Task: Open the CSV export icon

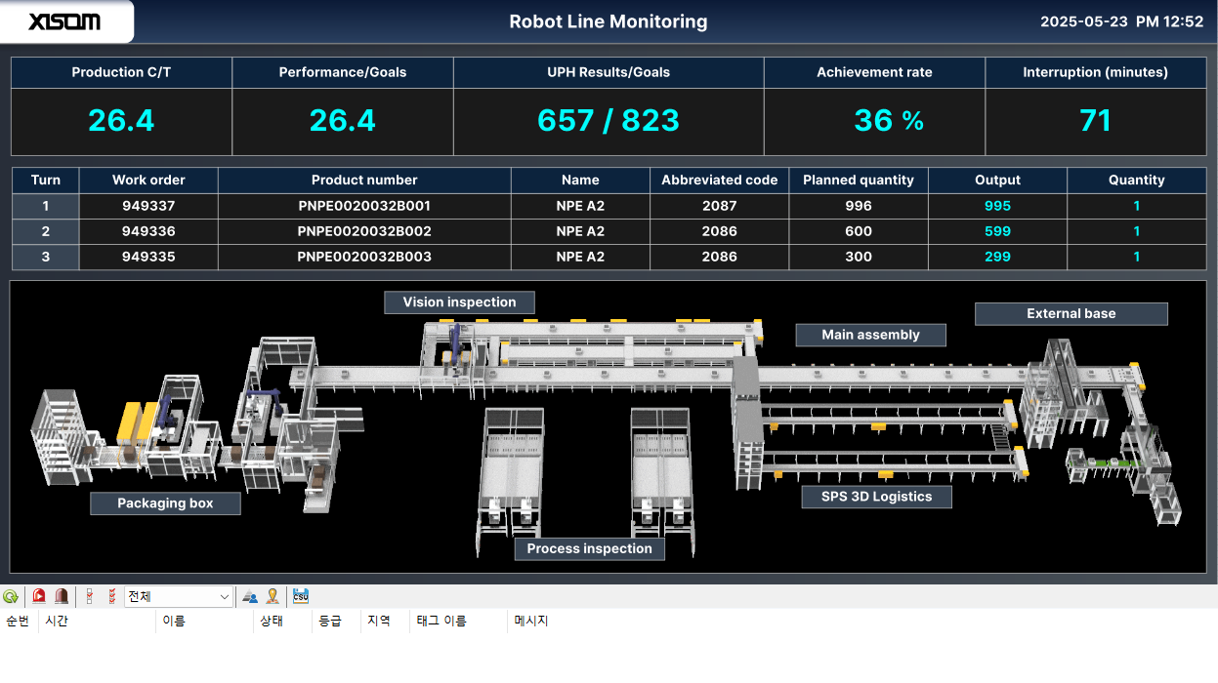Action: click(300, 595)
